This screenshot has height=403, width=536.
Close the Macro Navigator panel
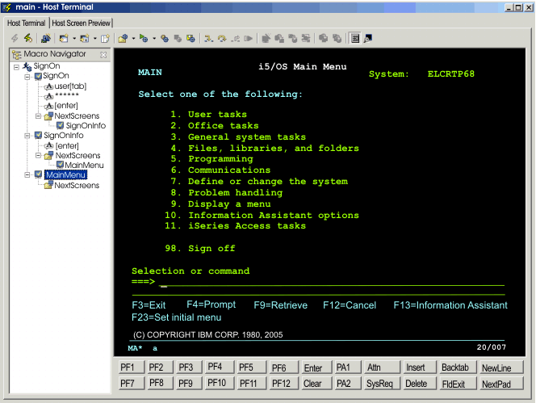click(103, 55)
